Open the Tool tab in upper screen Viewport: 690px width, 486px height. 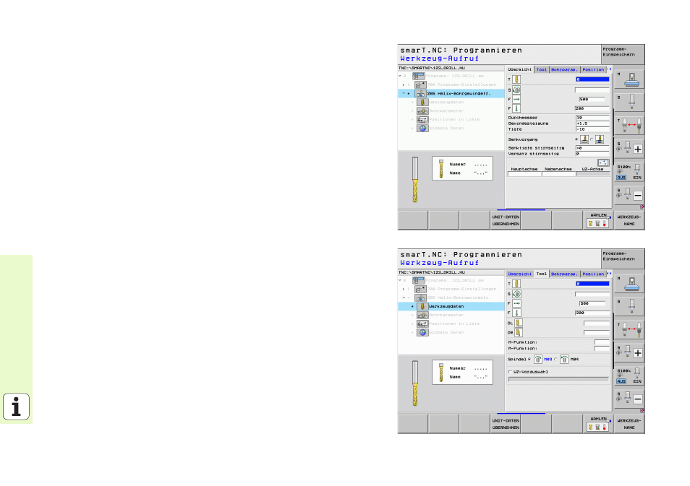541,69
